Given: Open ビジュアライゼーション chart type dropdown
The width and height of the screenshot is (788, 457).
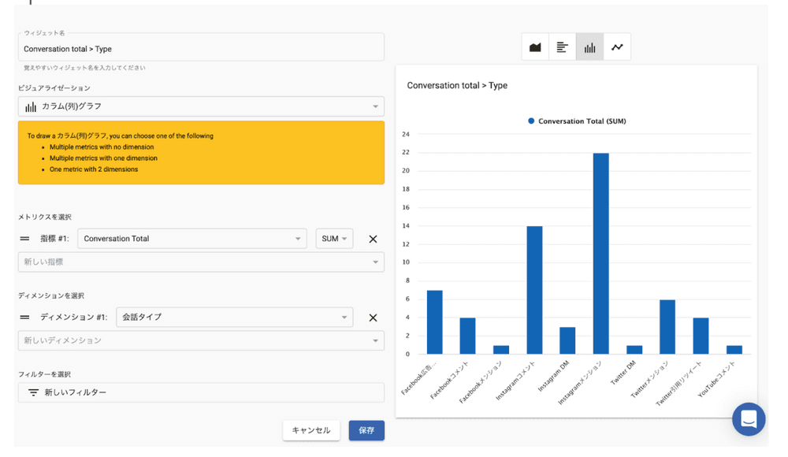Looking at the screenshot, I should [x=201, y=106].
